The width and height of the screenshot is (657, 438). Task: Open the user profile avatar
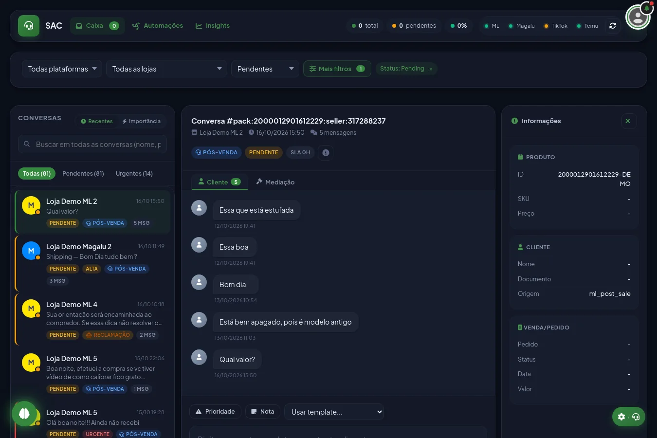[x=638, y=17]
